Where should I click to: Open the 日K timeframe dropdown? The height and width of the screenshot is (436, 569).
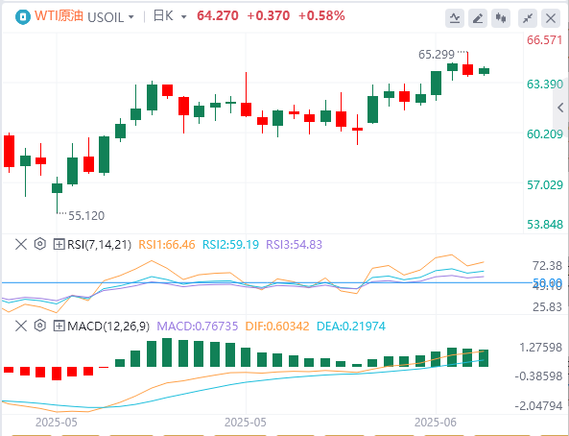[170, 16]
